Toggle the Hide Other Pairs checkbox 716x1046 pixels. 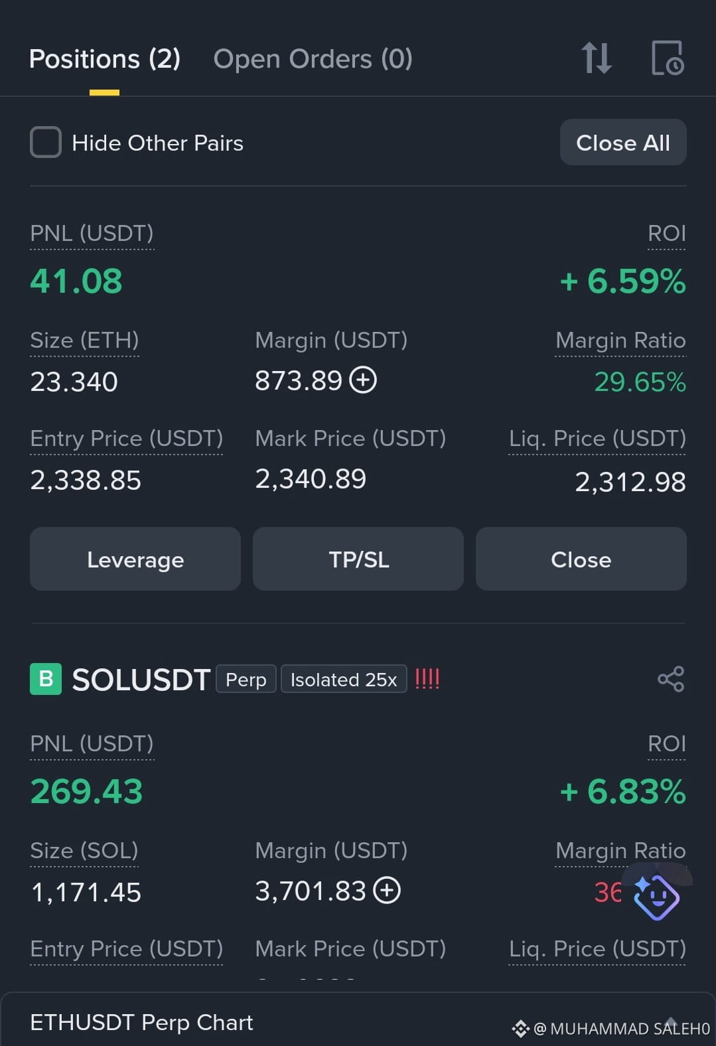(x=46, y=142)
